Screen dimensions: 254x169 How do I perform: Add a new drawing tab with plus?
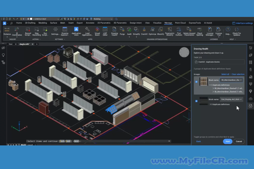click(37, 44)
